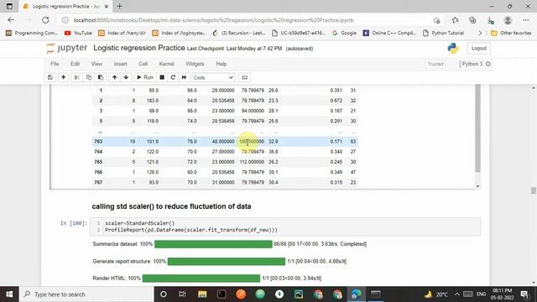Interrupt the kernel with the stop icon
The image size is (537, 302).
(x=162, y=77)
